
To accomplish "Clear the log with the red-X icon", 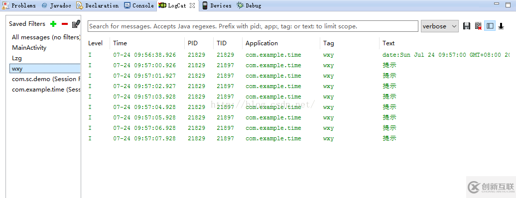I will pyautogui.click(x=479, y=26).
